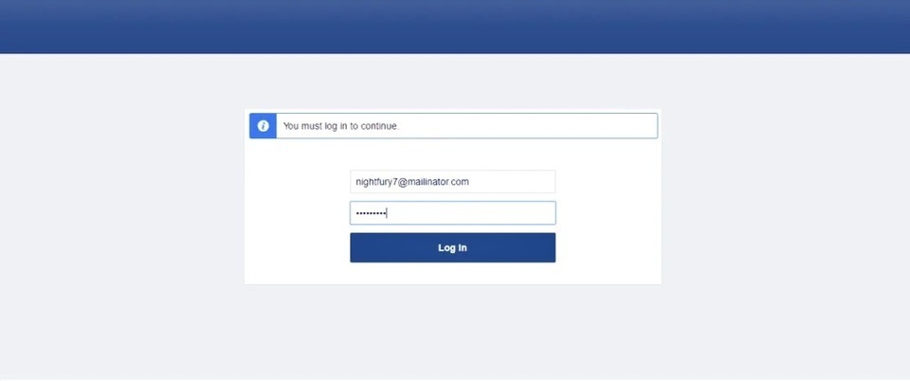This screenshot has height=381, width=910.
Task: Click the Log In button
Action: (453, 247)
